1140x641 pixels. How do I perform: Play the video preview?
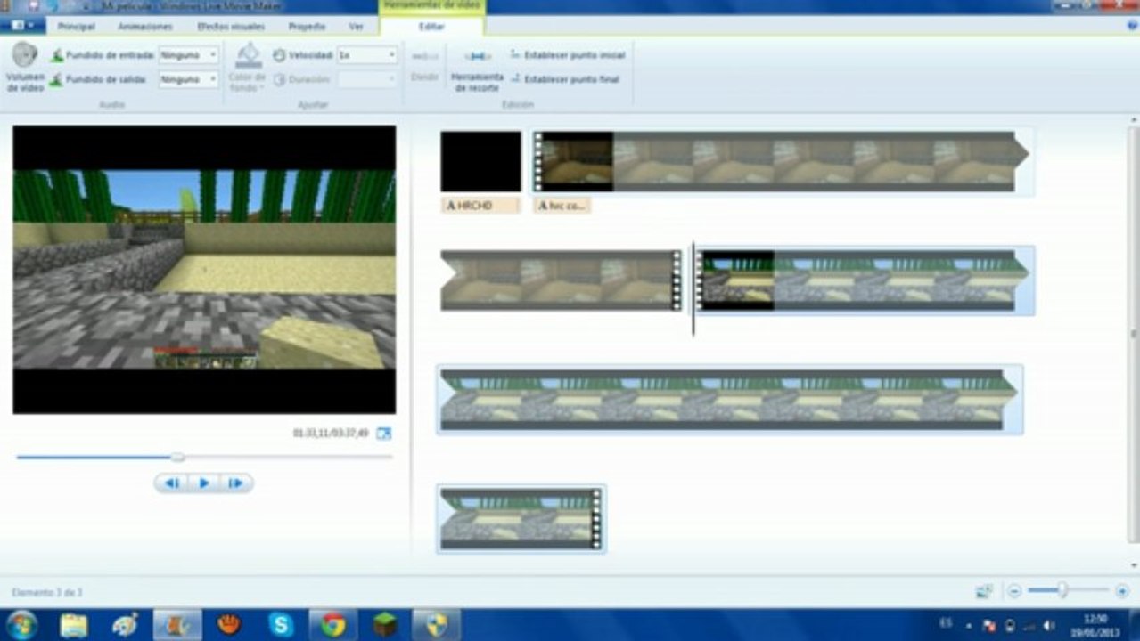[204, 483]
